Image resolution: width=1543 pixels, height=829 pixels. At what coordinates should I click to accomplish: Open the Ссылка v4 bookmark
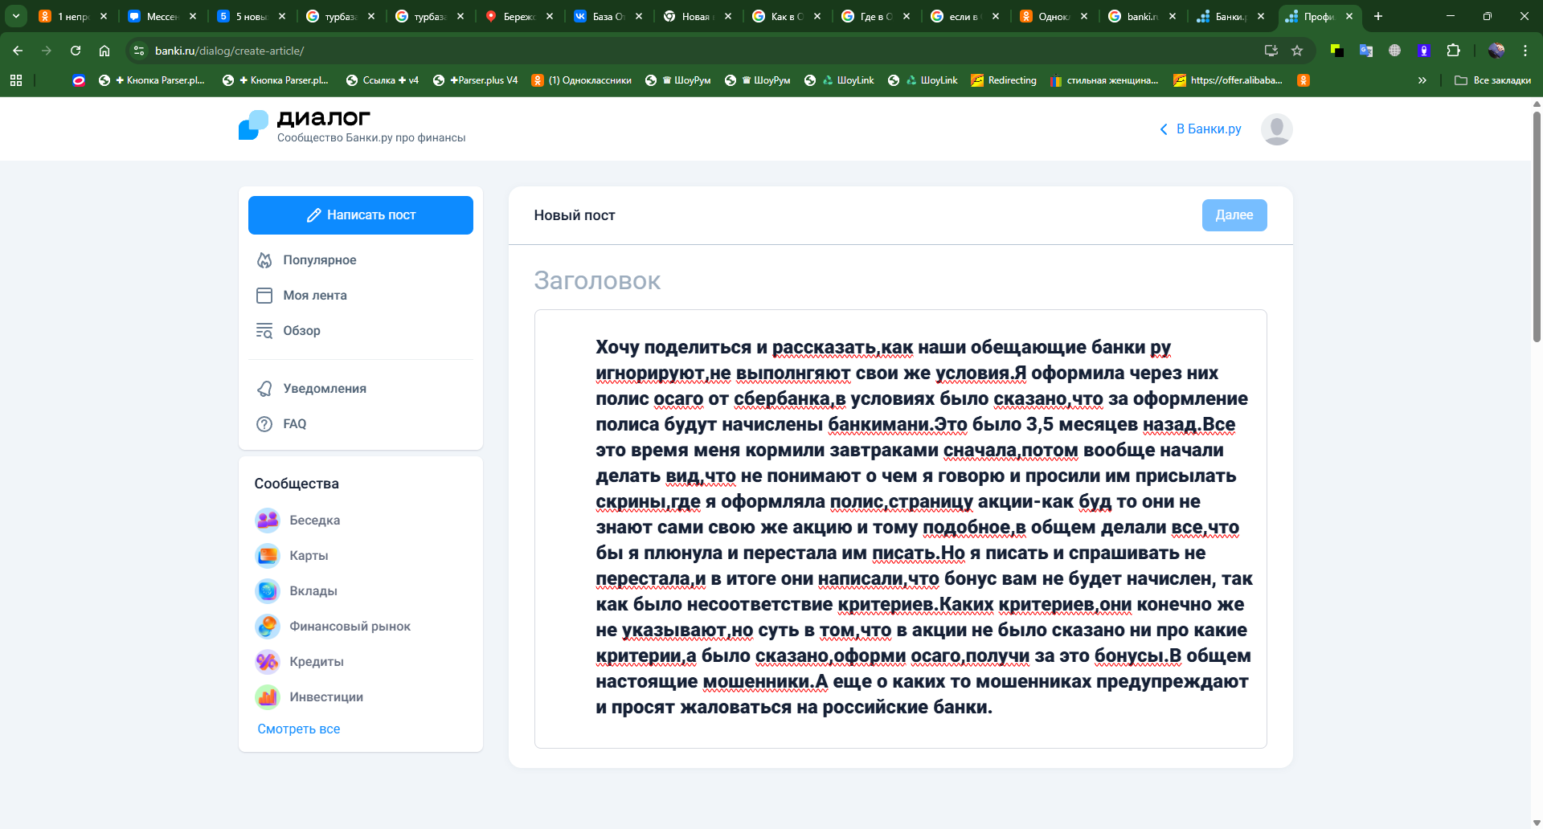coord(382,80)
